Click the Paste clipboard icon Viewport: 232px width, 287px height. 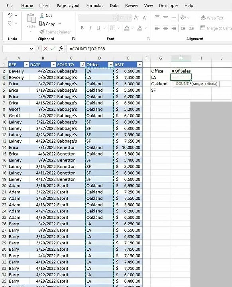pos(31,18)
